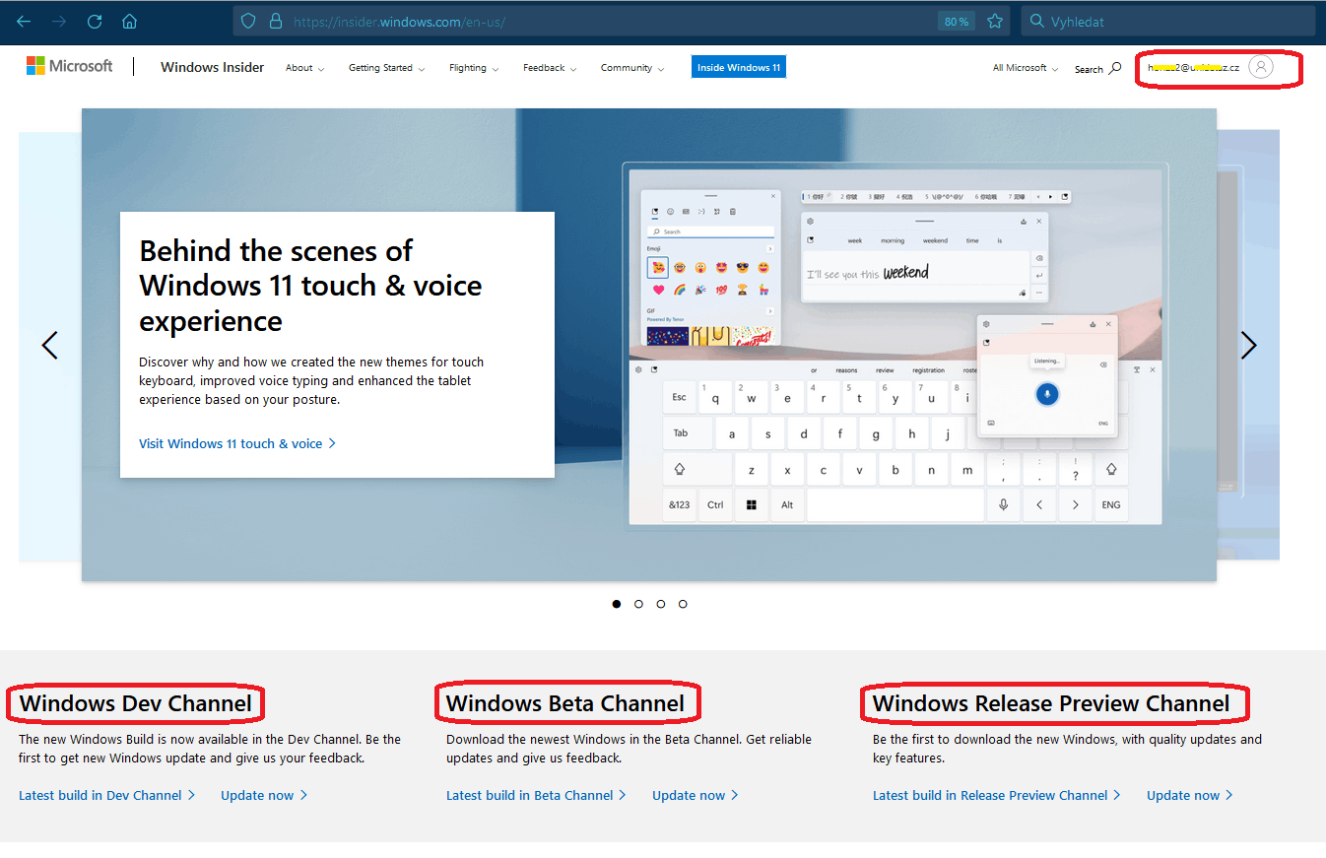This screenshot has width=1326, height=858.
Task: Expand the All Microsoft menu
Action: (1026, 68)
